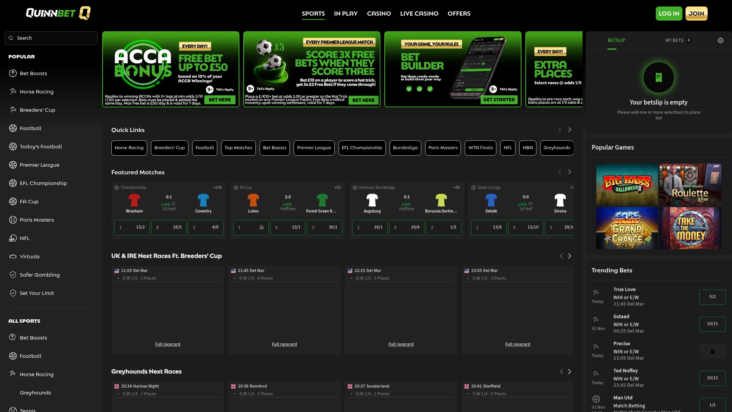
Task: Click the FA Cup sidebar icon
Action: click(x=13, y=201)
